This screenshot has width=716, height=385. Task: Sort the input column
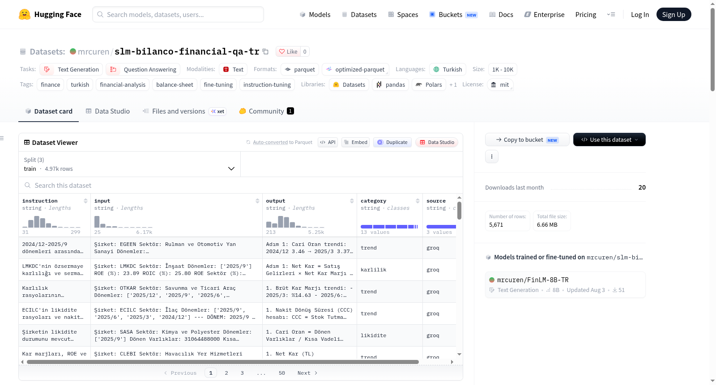click(x=257, y=201)
